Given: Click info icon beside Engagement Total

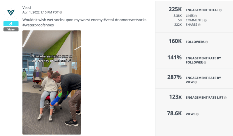Looking at the screenshot, I should click(x=220, y=10).
